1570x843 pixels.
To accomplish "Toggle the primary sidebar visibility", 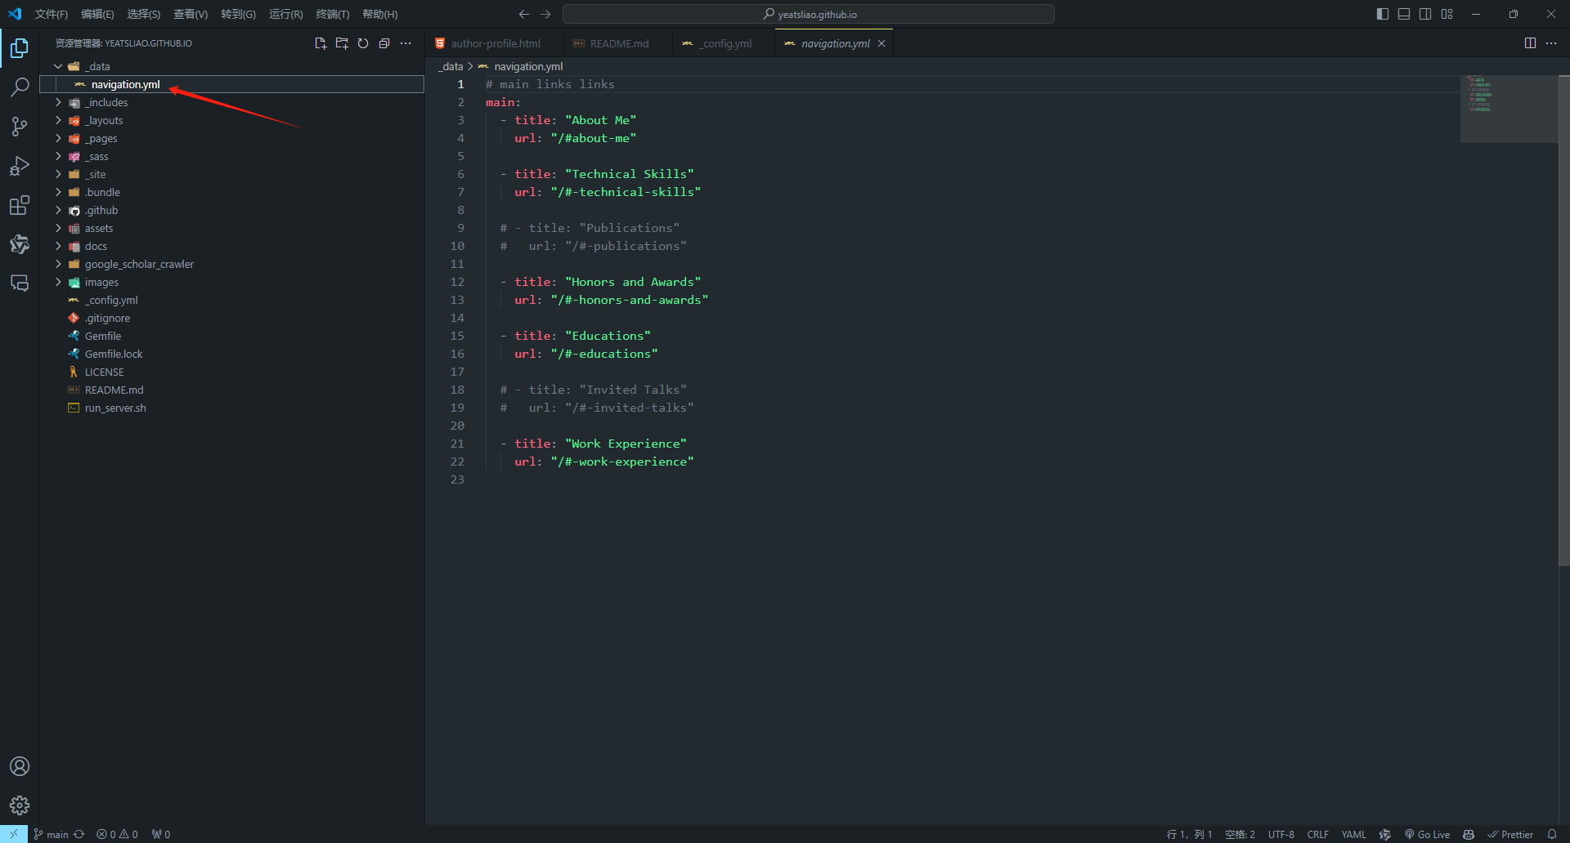I will 1383,14.
